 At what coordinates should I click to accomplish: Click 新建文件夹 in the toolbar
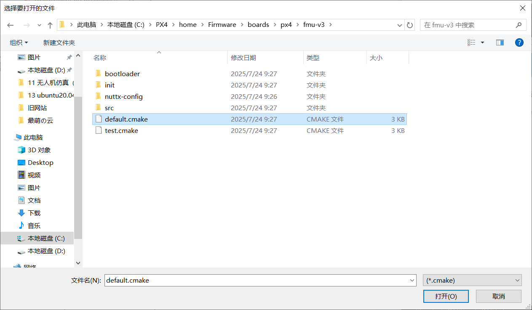[59, 42]
